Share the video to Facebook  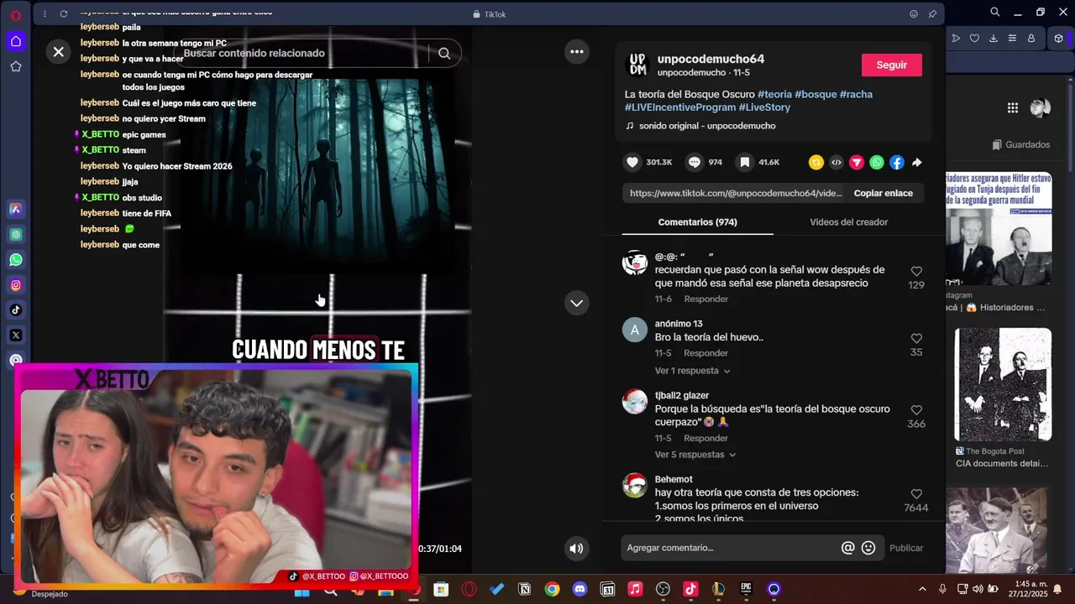tap(897, 163)
